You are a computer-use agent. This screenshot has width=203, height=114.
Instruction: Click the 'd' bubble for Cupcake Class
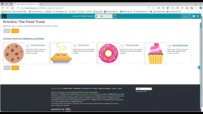click(x=169, y=46)
